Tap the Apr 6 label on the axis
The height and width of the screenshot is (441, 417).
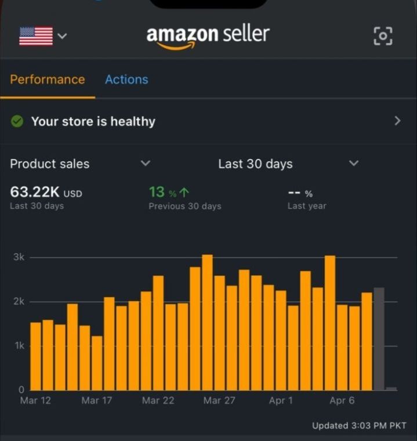[x=342, y=401]
